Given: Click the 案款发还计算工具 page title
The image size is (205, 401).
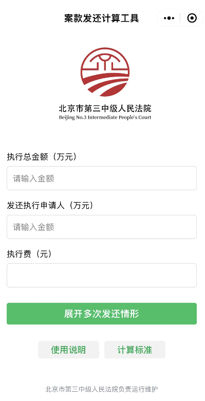Looking at the screenshot, I should (x=102, y=19).
